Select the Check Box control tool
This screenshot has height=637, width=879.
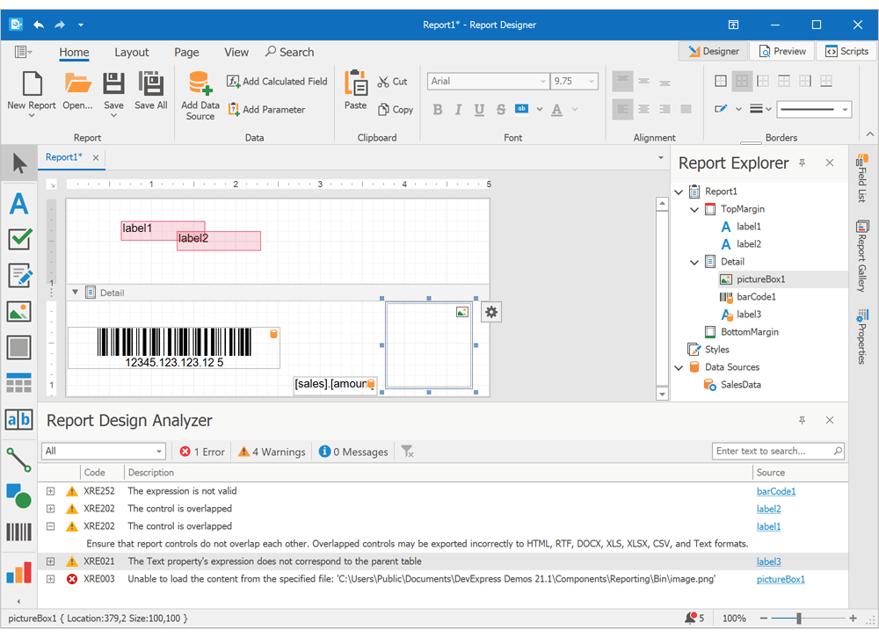point(18,238)
